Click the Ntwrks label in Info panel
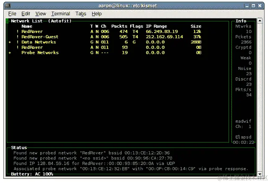This screenshot has width=270, height=183. coord(243,26)
